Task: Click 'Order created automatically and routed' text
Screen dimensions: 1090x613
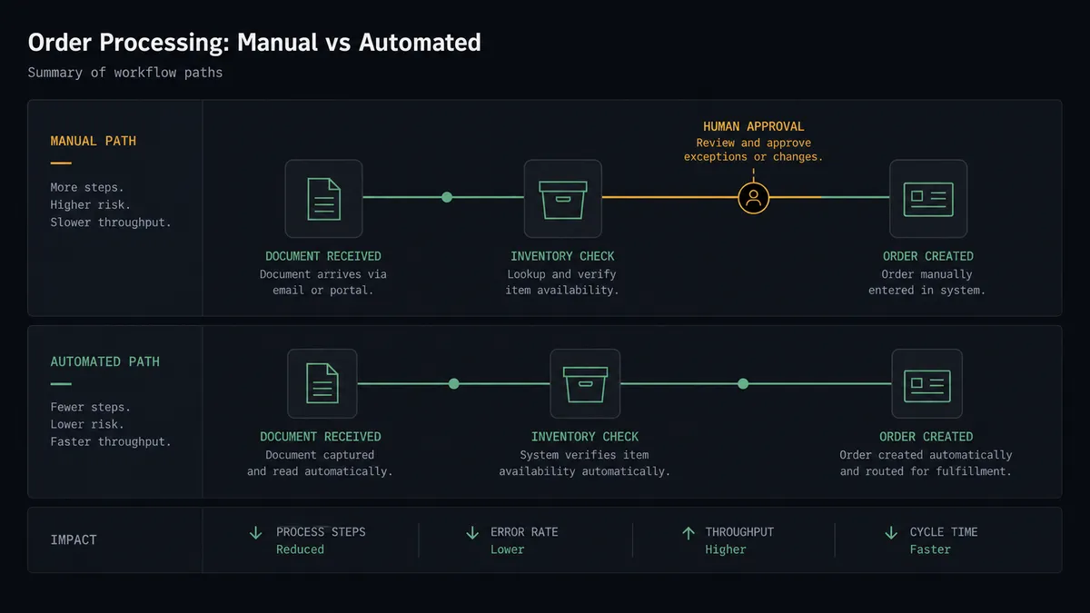Action: (926, 463)
